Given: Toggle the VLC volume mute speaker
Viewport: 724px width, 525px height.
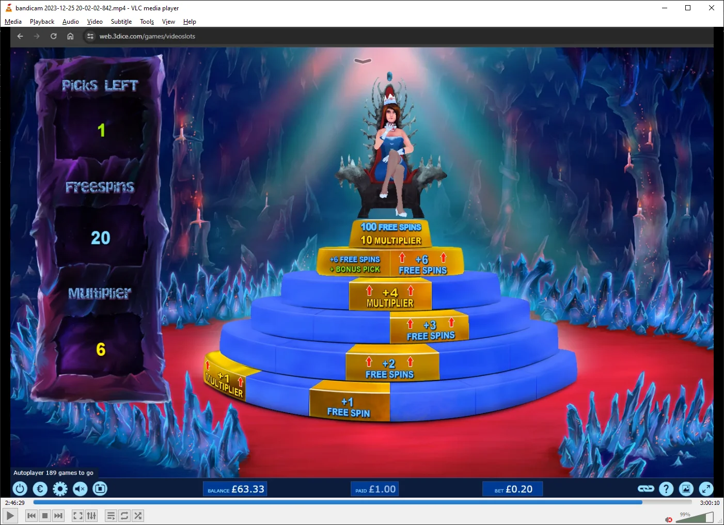Looking at the screenshot, I should pos(669,519).
